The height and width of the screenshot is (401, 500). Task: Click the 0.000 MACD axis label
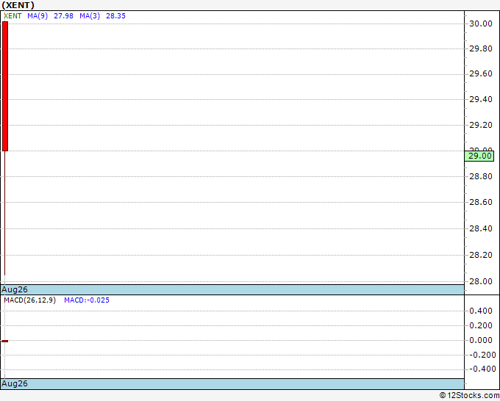[x=481, y=340]
